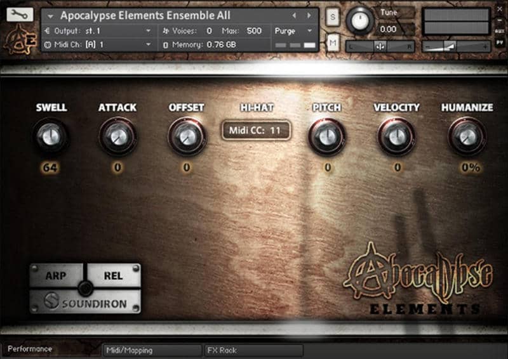
Task: Click the Velocity knob
Action: coord(396,136)
